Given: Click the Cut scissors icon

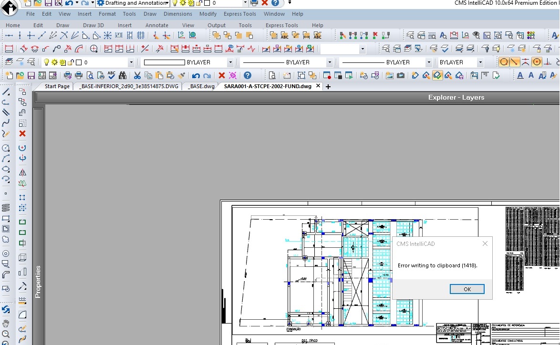Looking at the screenshot, I should click(x=137, y=75).
